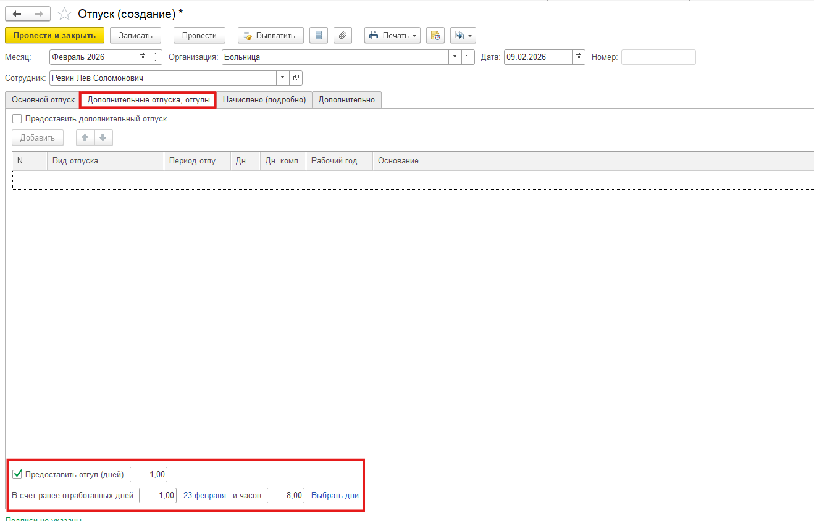
Task: Click the Добавить button above the table
Action: click(38, 138)
